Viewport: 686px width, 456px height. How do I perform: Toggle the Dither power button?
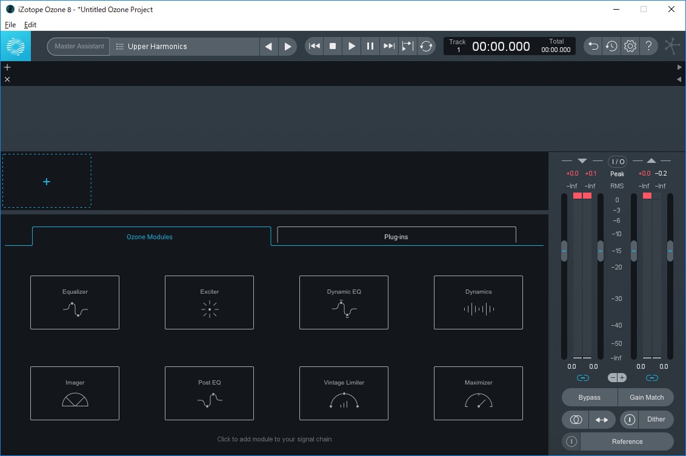(x=630, y=420)
